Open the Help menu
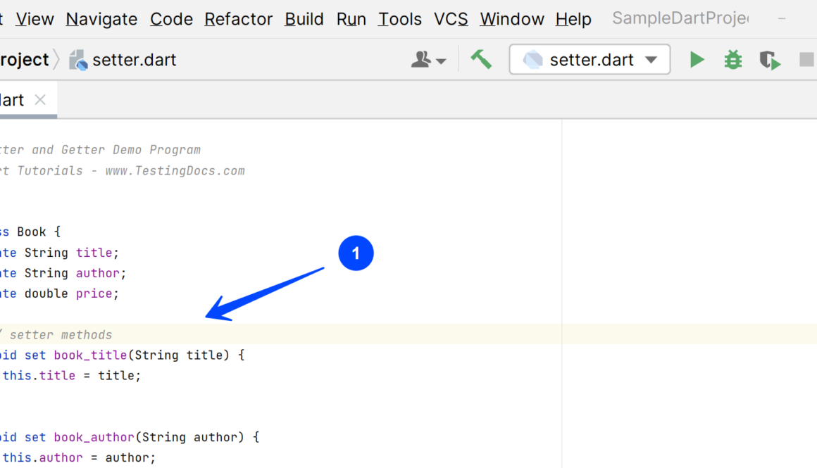Viewport: 817px width, 468px height. coord(573,19)
